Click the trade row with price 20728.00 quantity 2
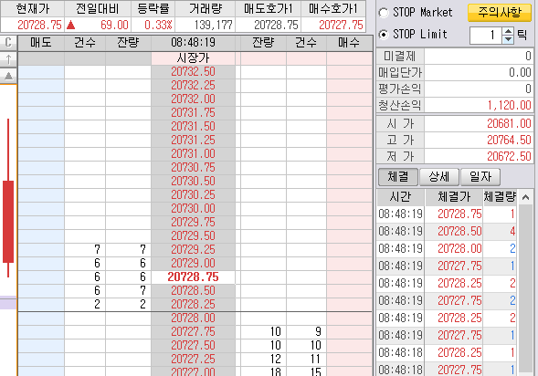538x376 pixels. pos(447,249)
